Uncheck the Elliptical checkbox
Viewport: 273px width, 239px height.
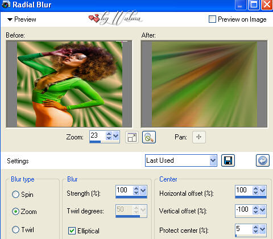[72, 230]
